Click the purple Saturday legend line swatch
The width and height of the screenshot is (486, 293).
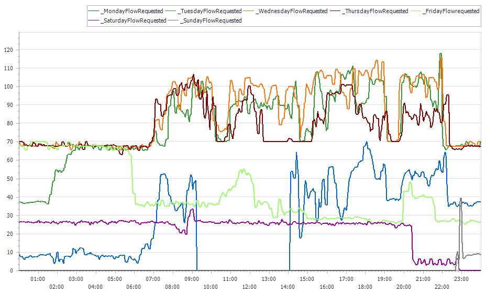coord(94,20)
